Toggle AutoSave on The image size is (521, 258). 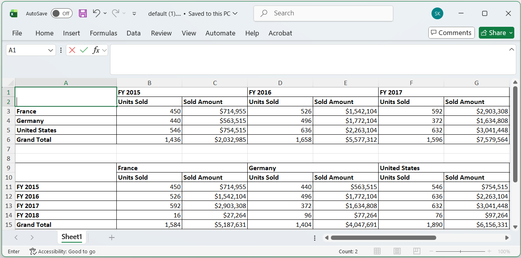62,13
